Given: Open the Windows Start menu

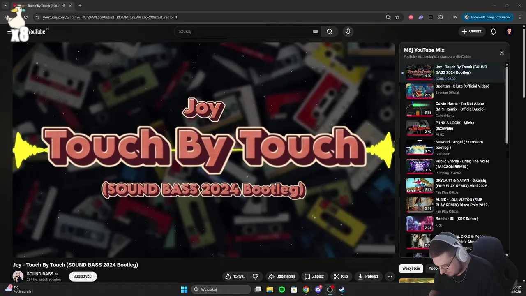Looking at the screenshot, I should click(x=184, y=289).
